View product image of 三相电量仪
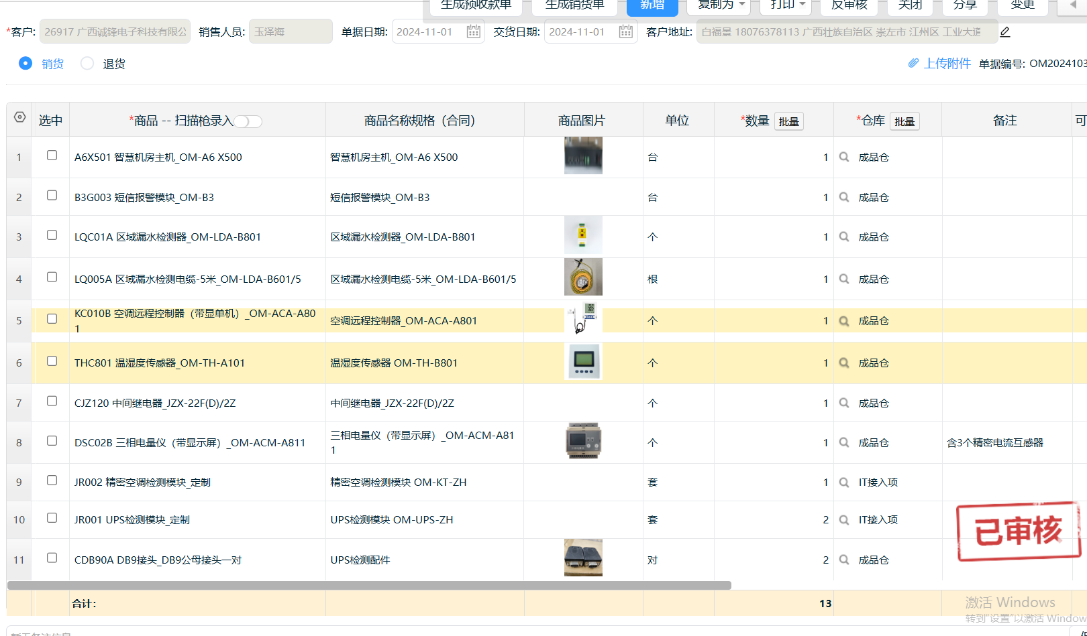1087x636 pixels. [583, 441]
